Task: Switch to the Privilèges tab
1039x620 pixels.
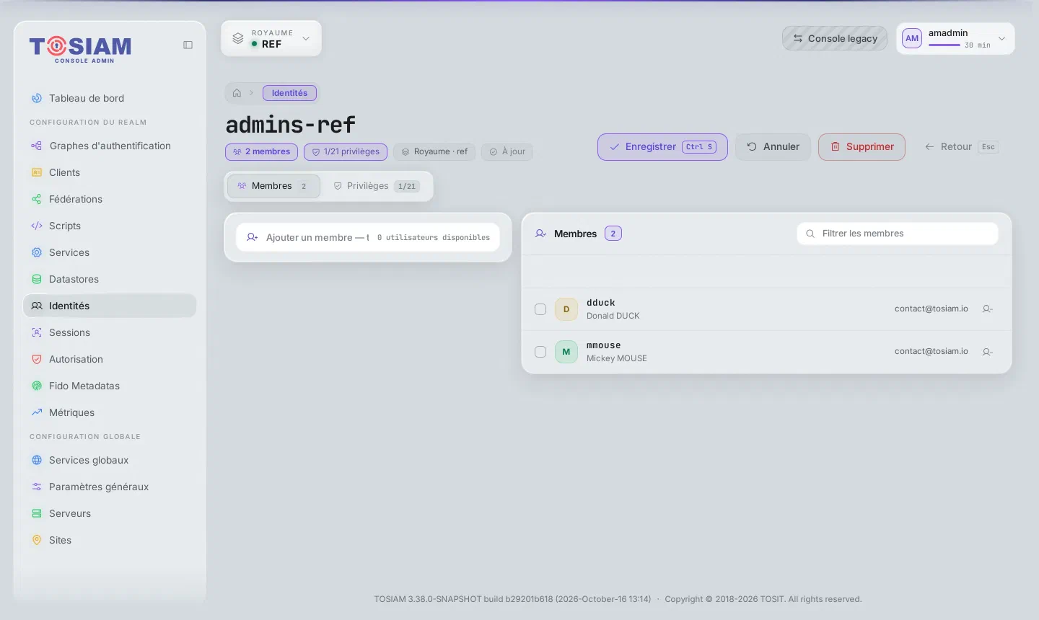Action: pos(376,186)
